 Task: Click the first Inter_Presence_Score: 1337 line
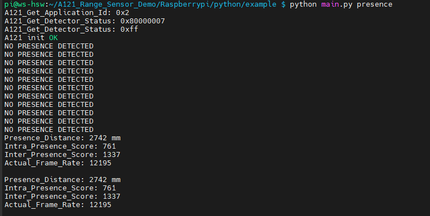(x=62, y=155)
